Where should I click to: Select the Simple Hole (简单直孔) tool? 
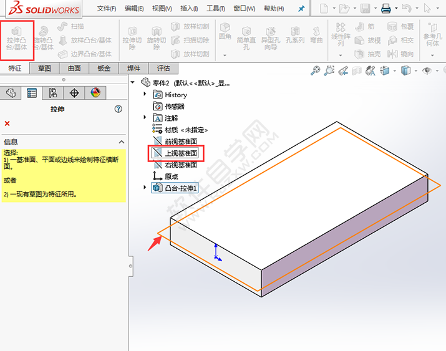click(x=246, y=39)
